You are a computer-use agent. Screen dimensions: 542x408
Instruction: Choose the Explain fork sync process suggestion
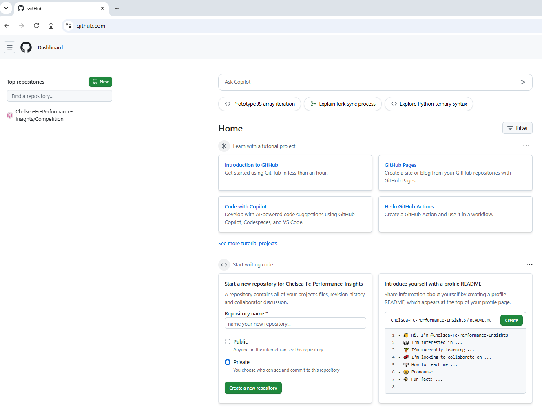coord(343,104)
